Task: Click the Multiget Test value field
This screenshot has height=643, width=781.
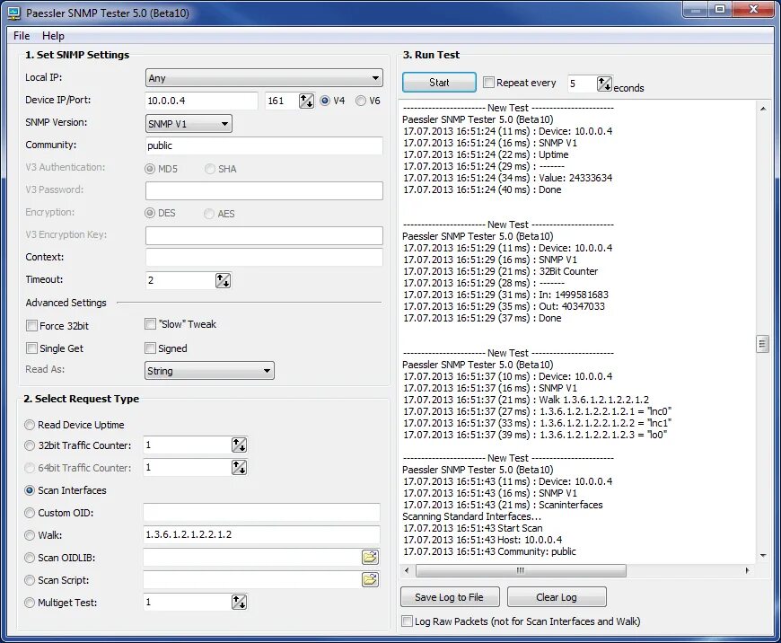Action: [188, 602]
